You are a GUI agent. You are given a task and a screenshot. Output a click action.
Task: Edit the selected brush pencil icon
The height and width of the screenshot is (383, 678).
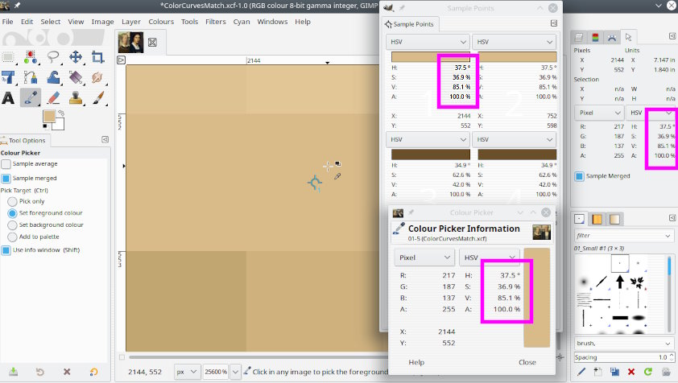pos(581,372)
